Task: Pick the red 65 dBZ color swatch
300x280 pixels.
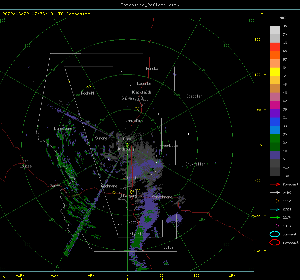Action: tap(275, 47)
